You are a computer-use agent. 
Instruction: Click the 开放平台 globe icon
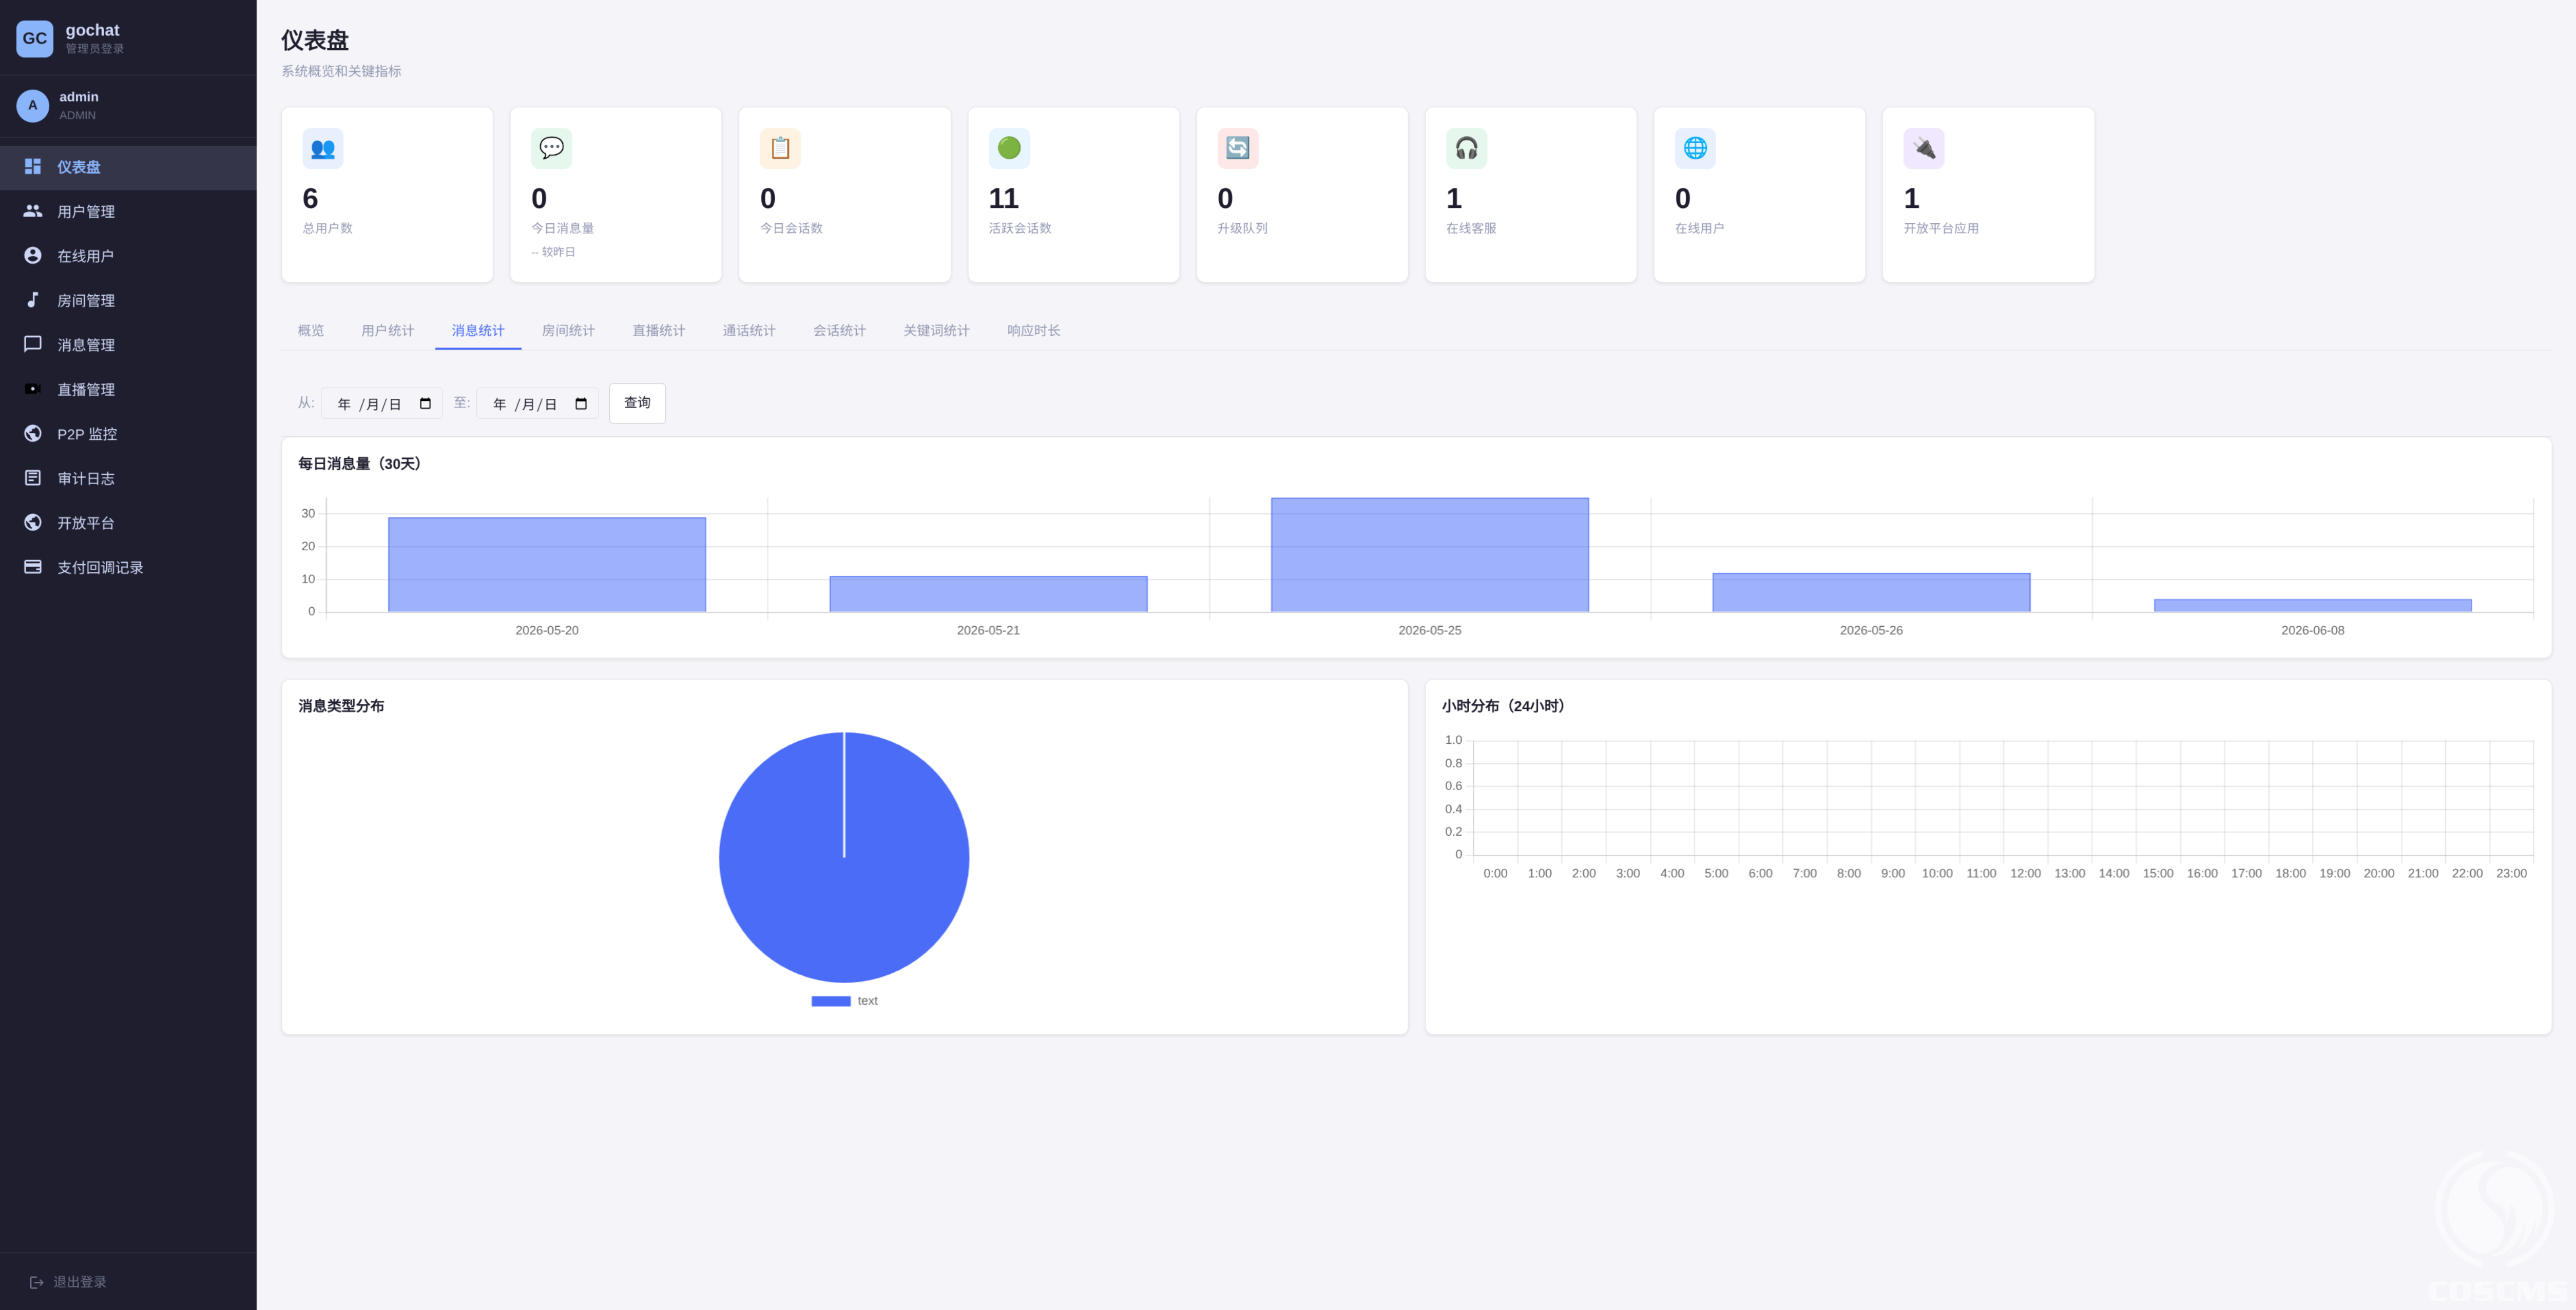click(x=33, y=522)
